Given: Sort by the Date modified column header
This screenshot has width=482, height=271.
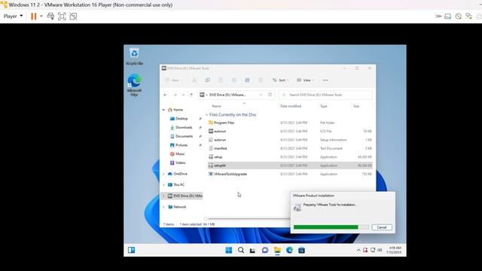Looking at the screenshot, I should [291, 106].
